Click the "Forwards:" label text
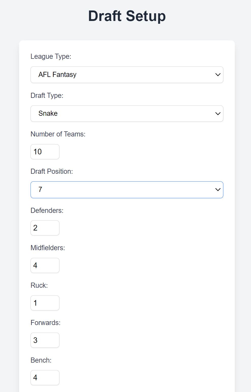251x392 pixels. point(45,323)
